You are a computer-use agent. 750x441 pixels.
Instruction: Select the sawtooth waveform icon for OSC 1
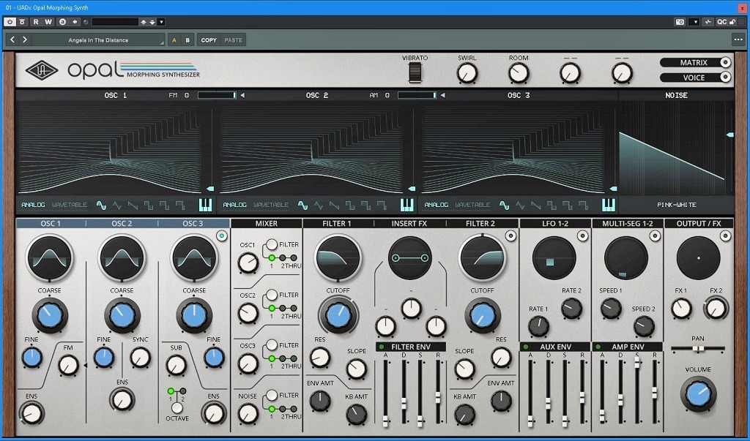tap(133, 206)
